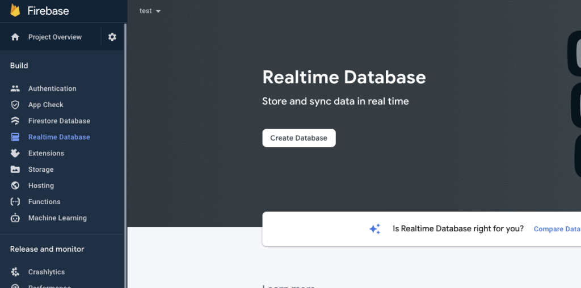The width and height of the screenshot is (581, 288).
Task: Open project settings gear icon
Action: tap(112, 37)
